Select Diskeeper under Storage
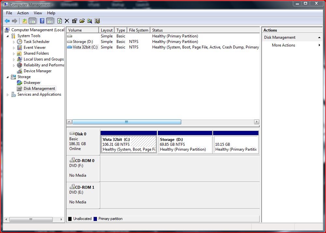 [32, 83]
